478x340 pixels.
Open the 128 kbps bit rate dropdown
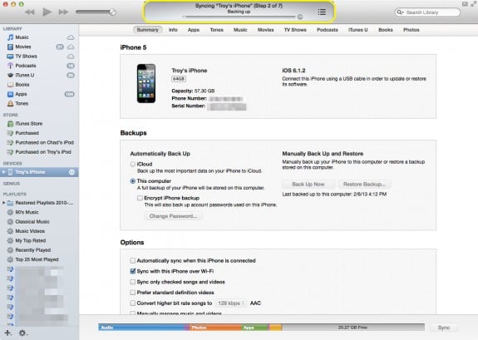click(231, 303)
